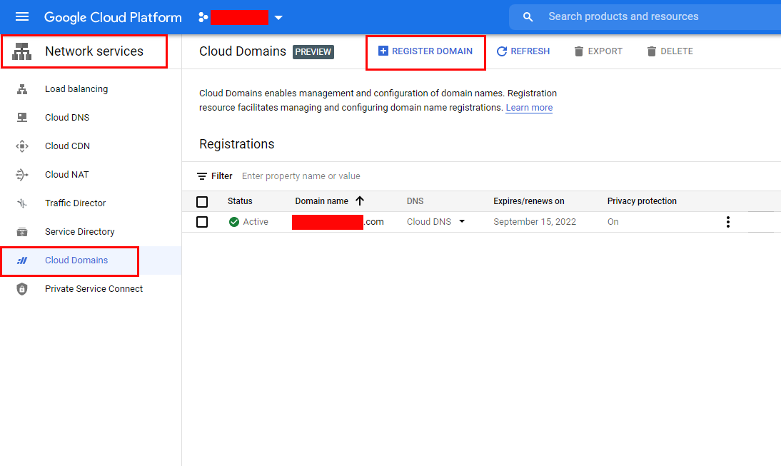Screen dimensions: 781x466
Task: Click the PREVIEW badge
Action: [313, 52]
